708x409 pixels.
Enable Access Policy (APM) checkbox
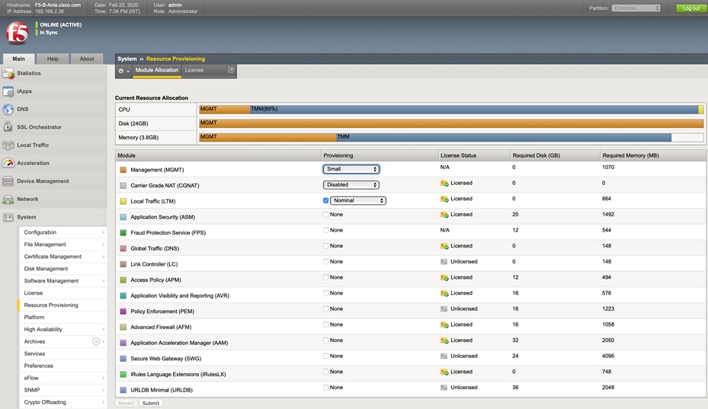325,278
